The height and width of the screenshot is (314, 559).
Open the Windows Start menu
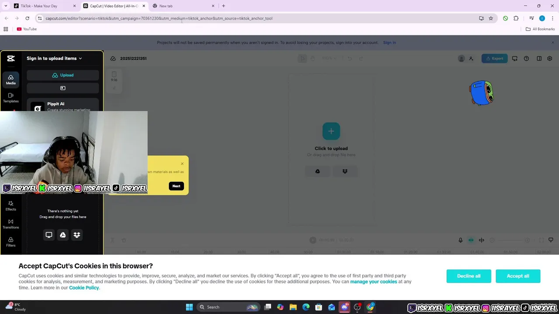click(x=189, y=307)
